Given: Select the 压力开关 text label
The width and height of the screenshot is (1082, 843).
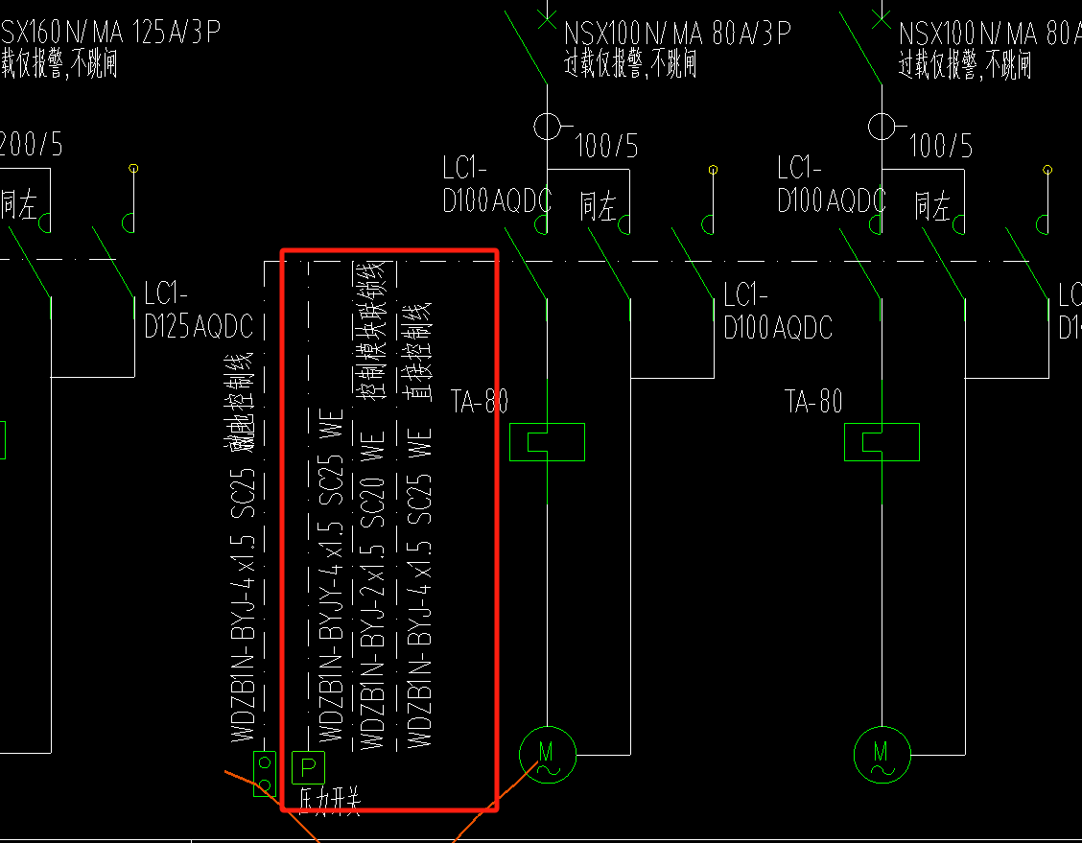Looking at the screenshot, I should [x=330, y=801].
